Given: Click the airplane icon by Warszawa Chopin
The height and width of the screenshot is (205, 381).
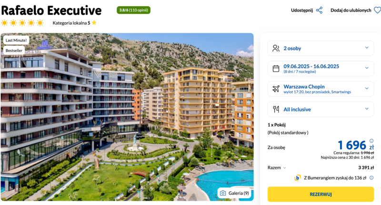Looking at the screenshot, I should (x=276, y=89).
